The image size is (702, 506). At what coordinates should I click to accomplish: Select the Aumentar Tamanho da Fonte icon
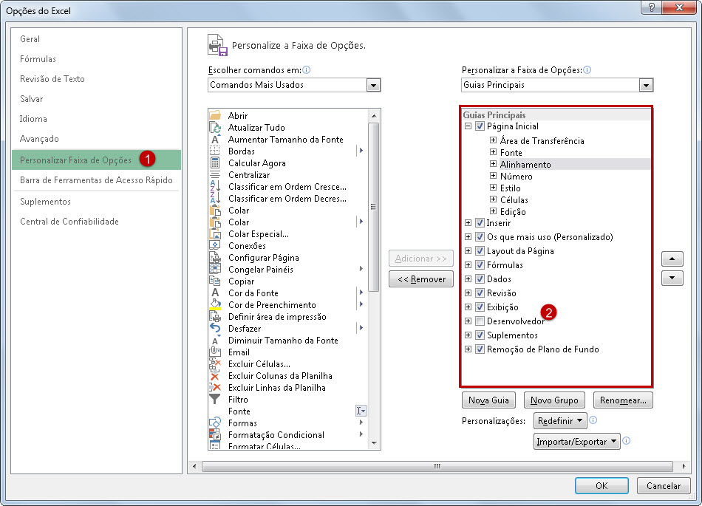215,140
